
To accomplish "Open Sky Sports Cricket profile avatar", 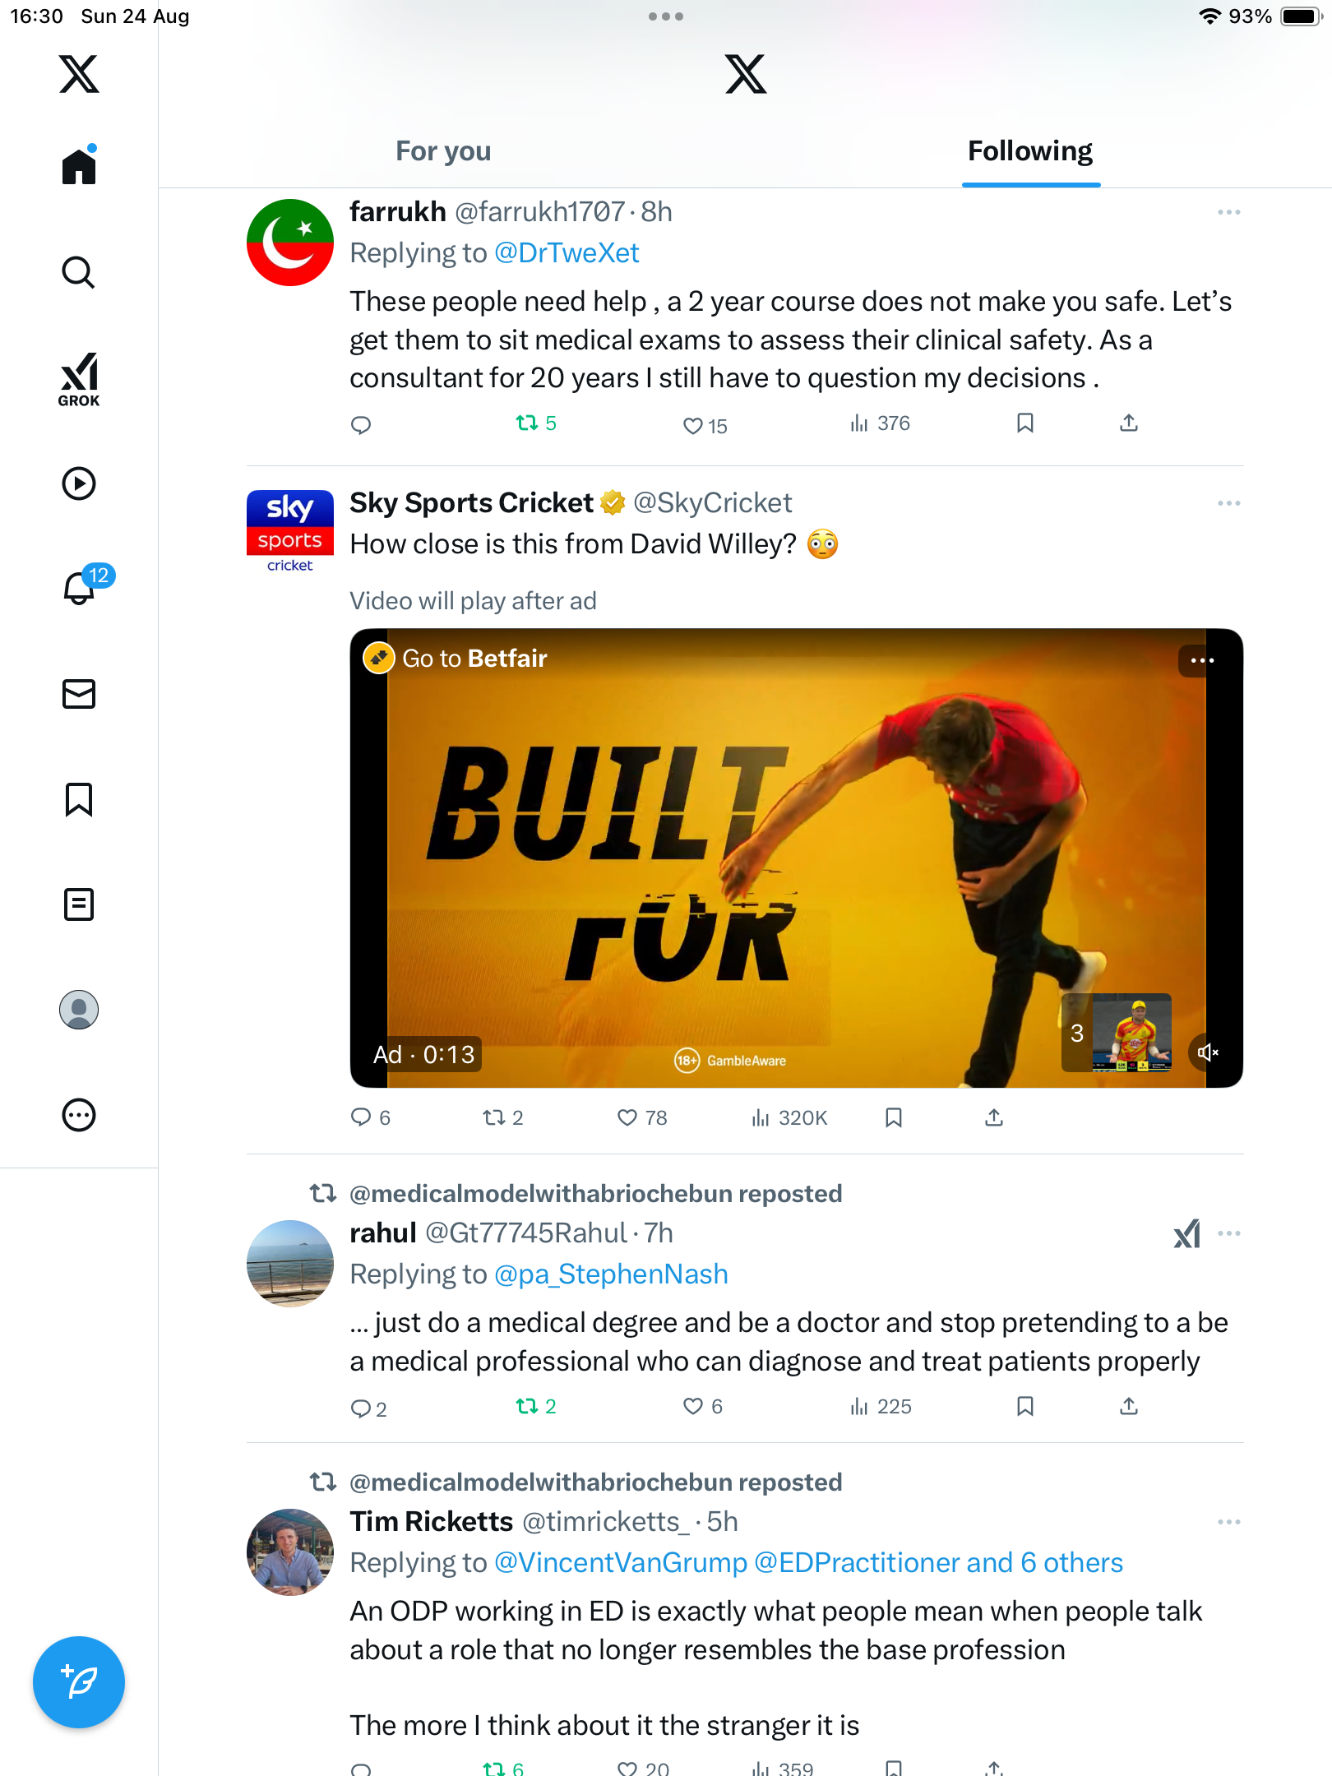I will (290, 530).
